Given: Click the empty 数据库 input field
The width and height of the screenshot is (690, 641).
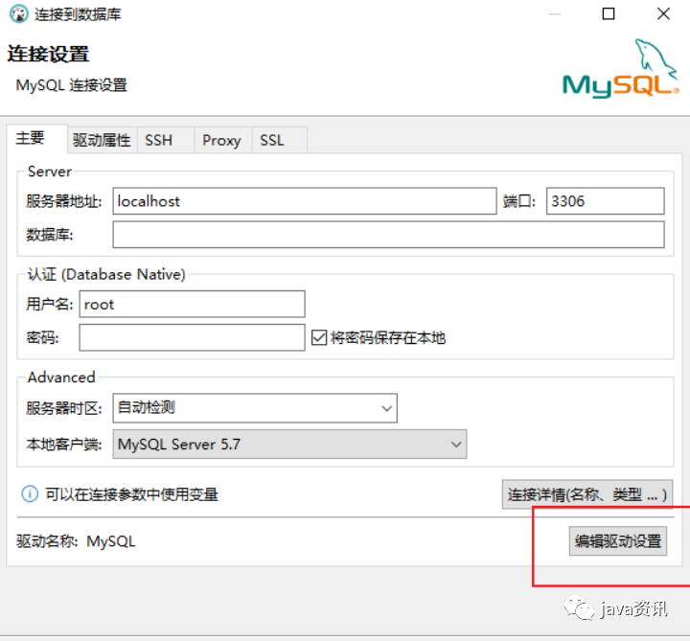Looking at the screenshot, I should point(388,235).
